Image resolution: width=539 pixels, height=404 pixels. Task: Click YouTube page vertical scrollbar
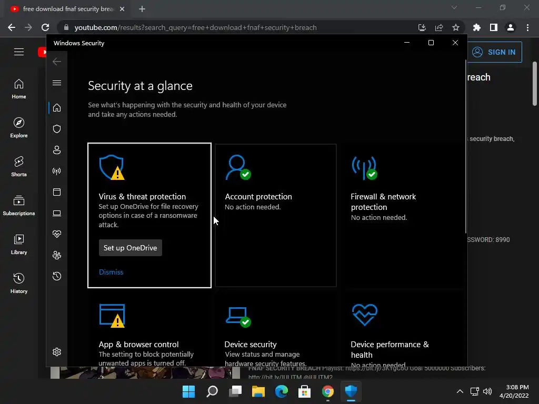coord(535,84)
